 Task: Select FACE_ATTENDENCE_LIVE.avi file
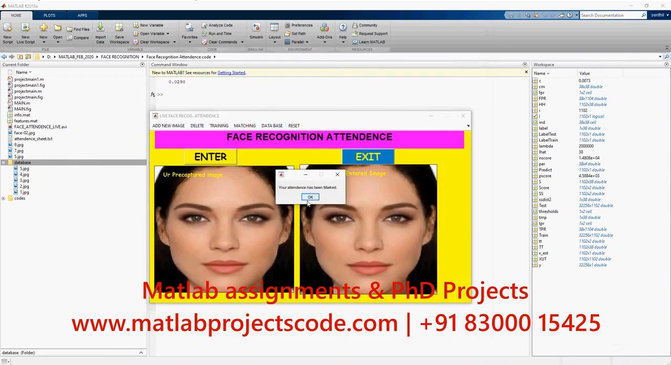tap(40, 127)
